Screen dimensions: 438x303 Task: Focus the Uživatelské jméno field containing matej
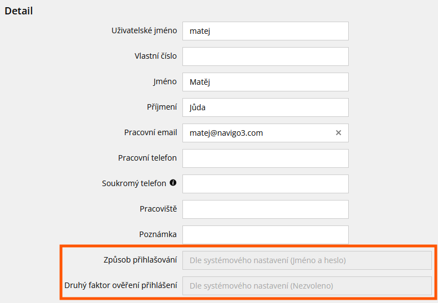coord(265,31)
